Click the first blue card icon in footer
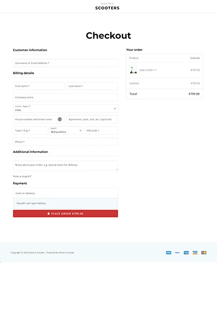Viewport: 217px width, 323px height. click(x=169, y=252)
